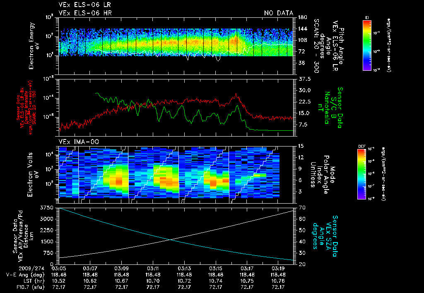Click the 'VEx ELS-06 HR' title text
This screenshot has height=293, width=424.
click(85, 13)
